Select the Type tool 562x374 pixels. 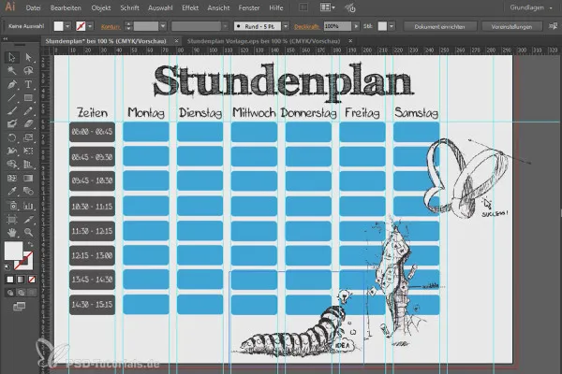[28, 84]
